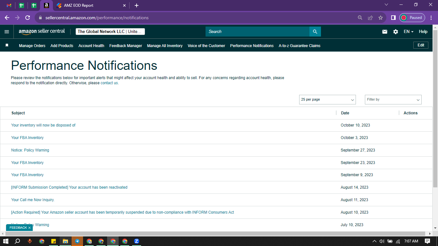Image resolution: width=438 pixels, height=246 pixels.
Task: Open the Action Required suspended account notification
Action: 122,212
